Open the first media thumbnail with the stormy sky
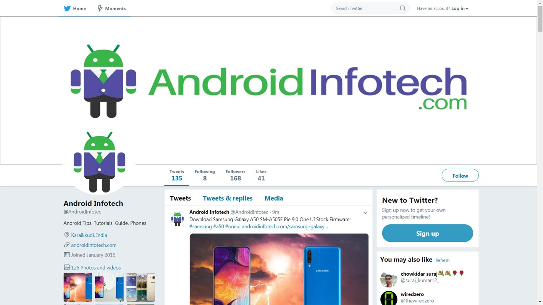 click(x=78, y=287)
